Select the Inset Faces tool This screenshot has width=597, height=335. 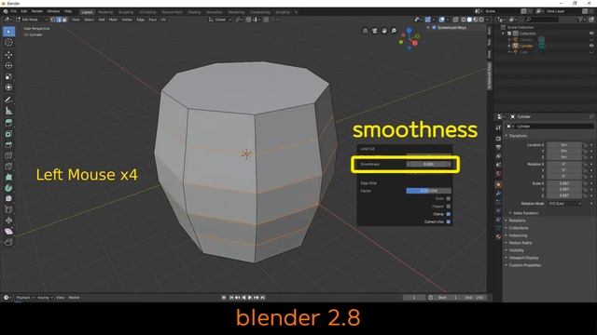8,134
